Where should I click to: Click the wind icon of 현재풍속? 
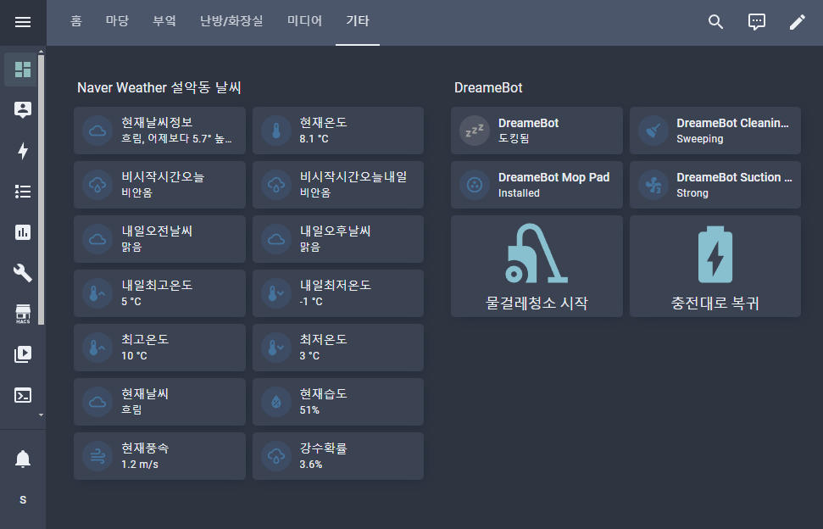[x=97, y=456]
